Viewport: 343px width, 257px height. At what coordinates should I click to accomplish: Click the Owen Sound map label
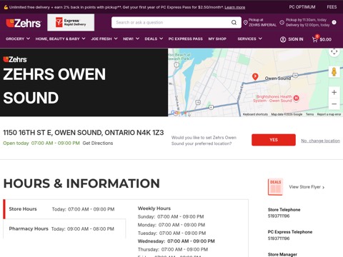(278, 79)
